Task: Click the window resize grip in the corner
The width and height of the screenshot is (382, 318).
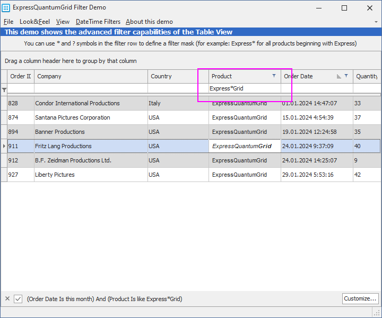Action: click(377, 312)
